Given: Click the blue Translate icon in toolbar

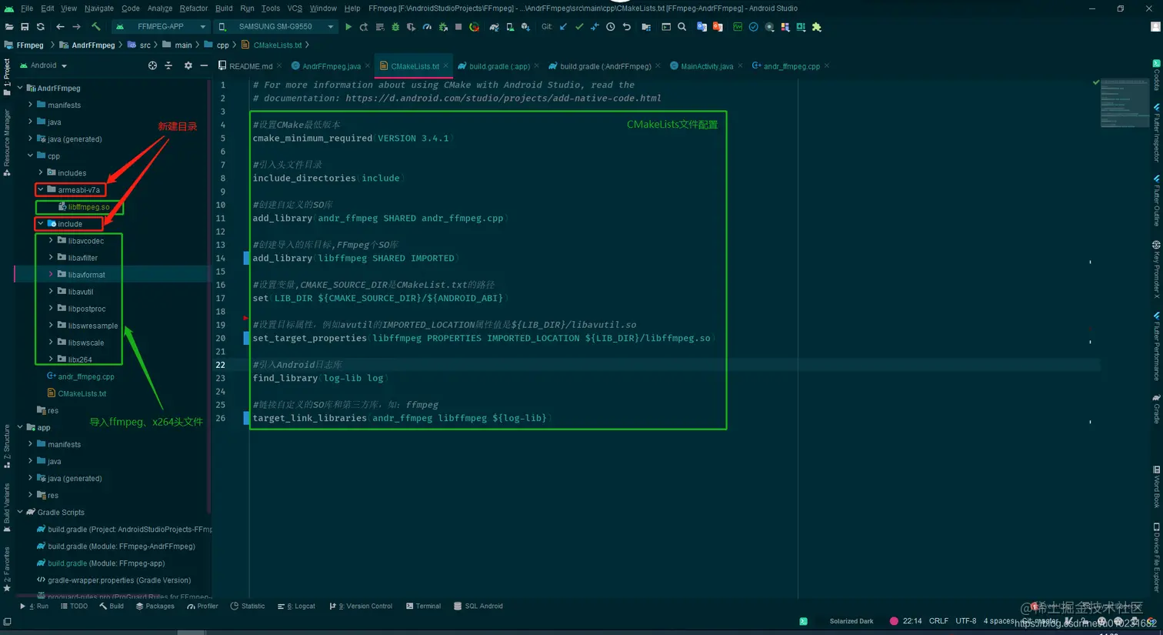Looking at the screenshot, I should click(701, 27).
